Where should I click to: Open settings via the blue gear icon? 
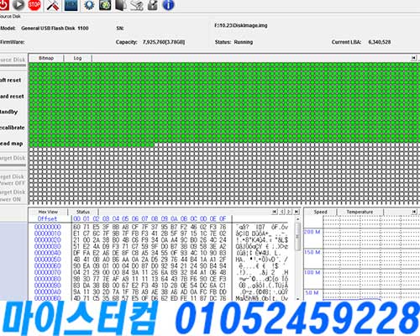click(89, 5)
